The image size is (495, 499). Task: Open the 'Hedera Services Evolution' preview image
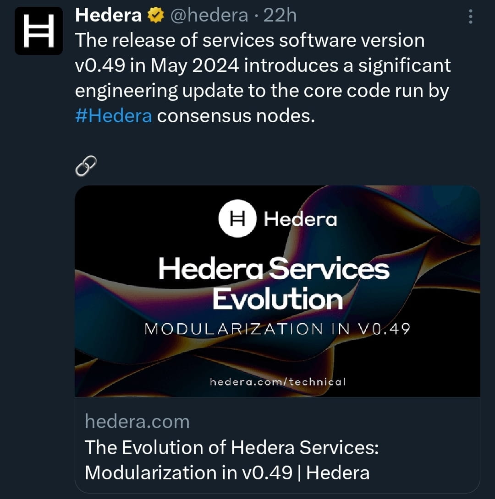point(277,292)
